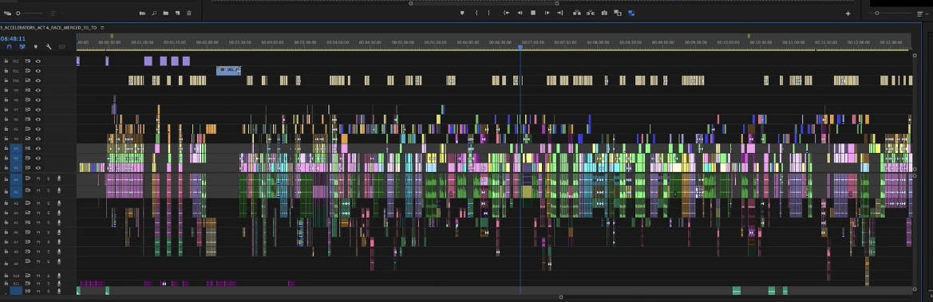Click the Caption track options icon
This screenshot has height=302, width=933.
click(x=62, y=46)
